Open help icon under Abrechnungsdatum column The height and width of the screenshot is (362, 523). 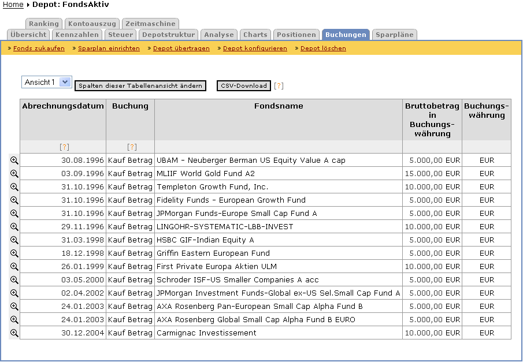pos(64,147)
